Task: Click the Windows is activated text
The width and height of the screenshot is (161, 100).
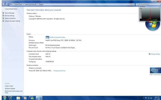Action: tap(35, 68)
